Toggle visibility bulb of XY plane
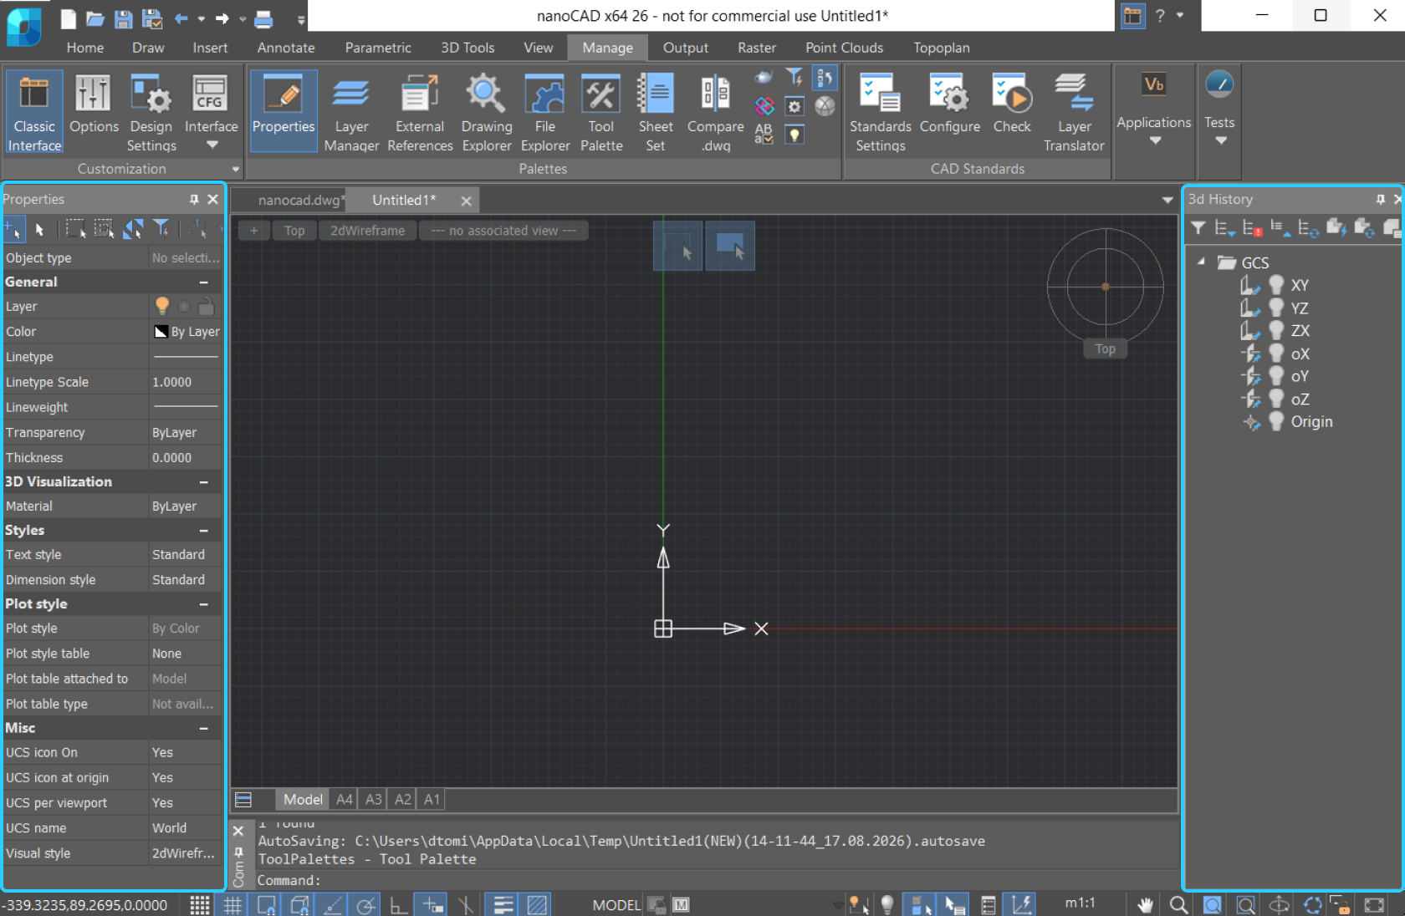The height and width of the screenshot is (916, 1405). coord(1276,285)
